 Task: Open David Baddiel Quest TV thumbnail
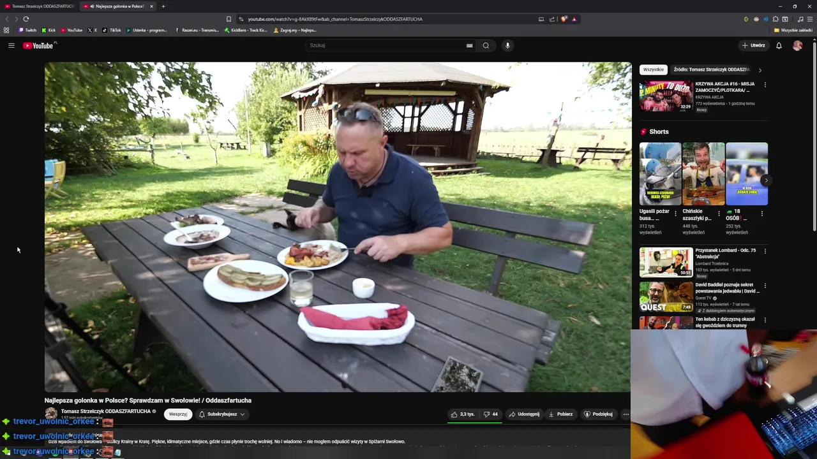pyautogui.click(x=666, y=296)
